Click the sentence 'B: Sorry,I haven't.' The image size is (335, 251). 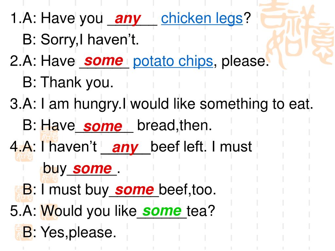pyautogui.click(x=81, y=40)
